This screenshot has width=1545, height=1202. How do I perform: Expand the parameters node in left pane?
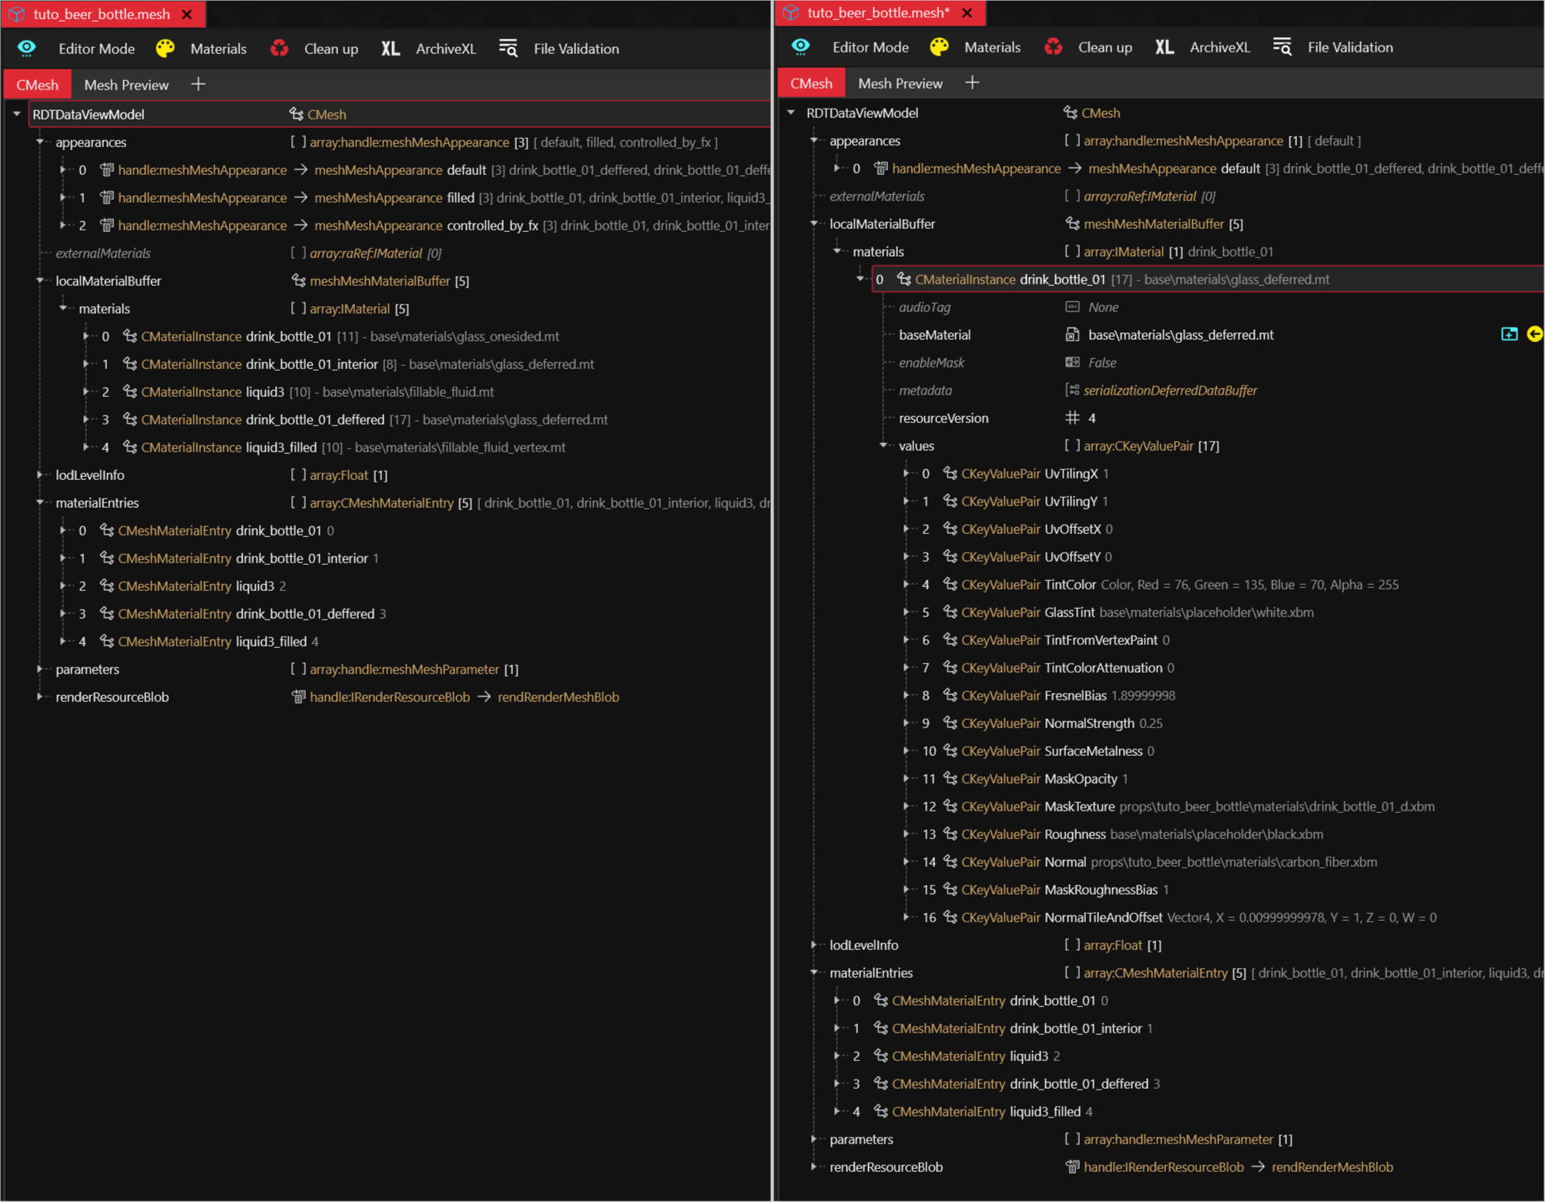(x=40, y=670)
